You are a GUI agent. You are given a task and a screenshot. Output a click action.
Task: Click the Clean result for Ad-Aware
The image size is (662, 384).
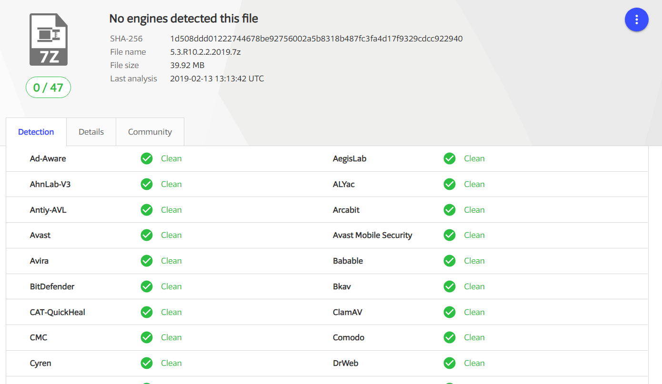(171, 158)
